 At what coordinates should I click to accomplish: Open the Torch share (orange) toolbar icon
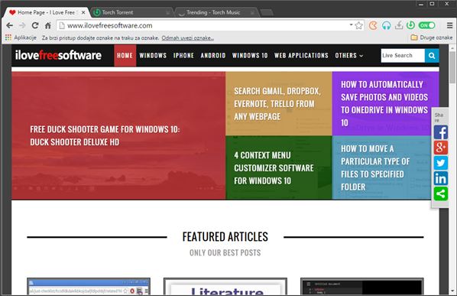coord(373,26)
